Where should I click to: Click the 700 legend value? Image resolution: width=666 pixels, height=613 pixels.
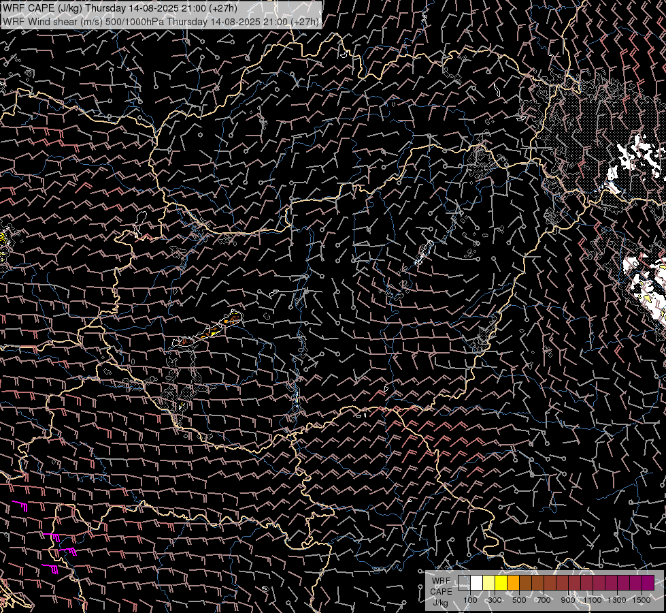tap(544, 600)
